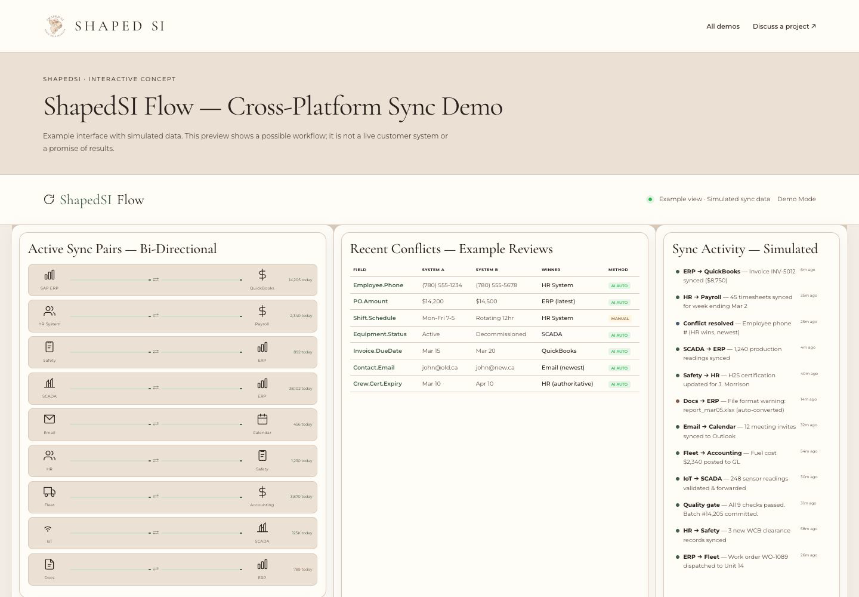Click the Quality gate activity entry

point(745,509)
